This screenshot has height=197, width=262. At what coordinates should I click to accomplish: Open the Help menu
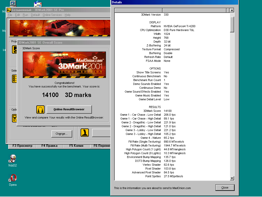(68, 15)
